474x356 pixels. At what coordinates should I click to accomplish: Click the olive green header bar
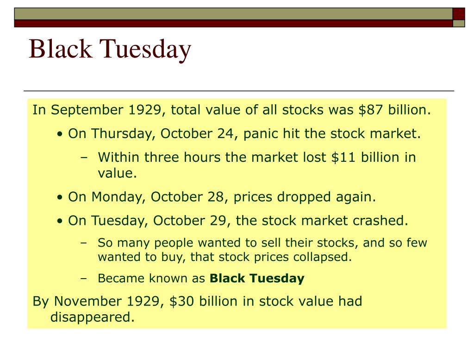click(233, 14)
